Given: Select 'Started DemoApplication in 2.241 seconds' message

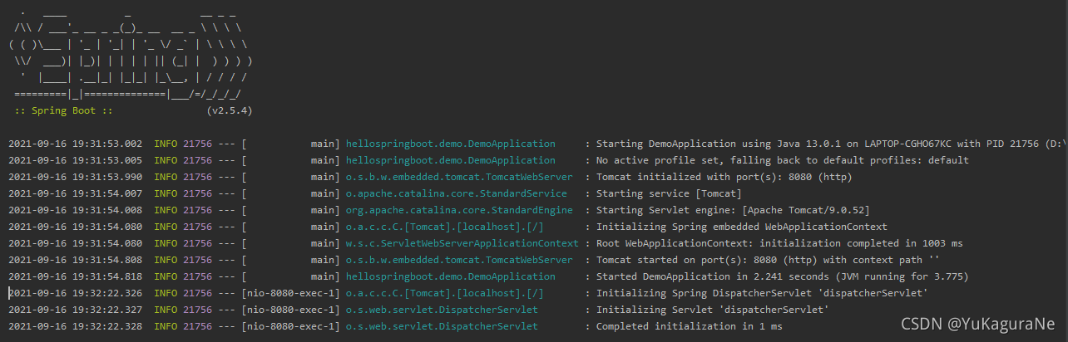Looking at the screenshot, I should (x=783, y=276).
